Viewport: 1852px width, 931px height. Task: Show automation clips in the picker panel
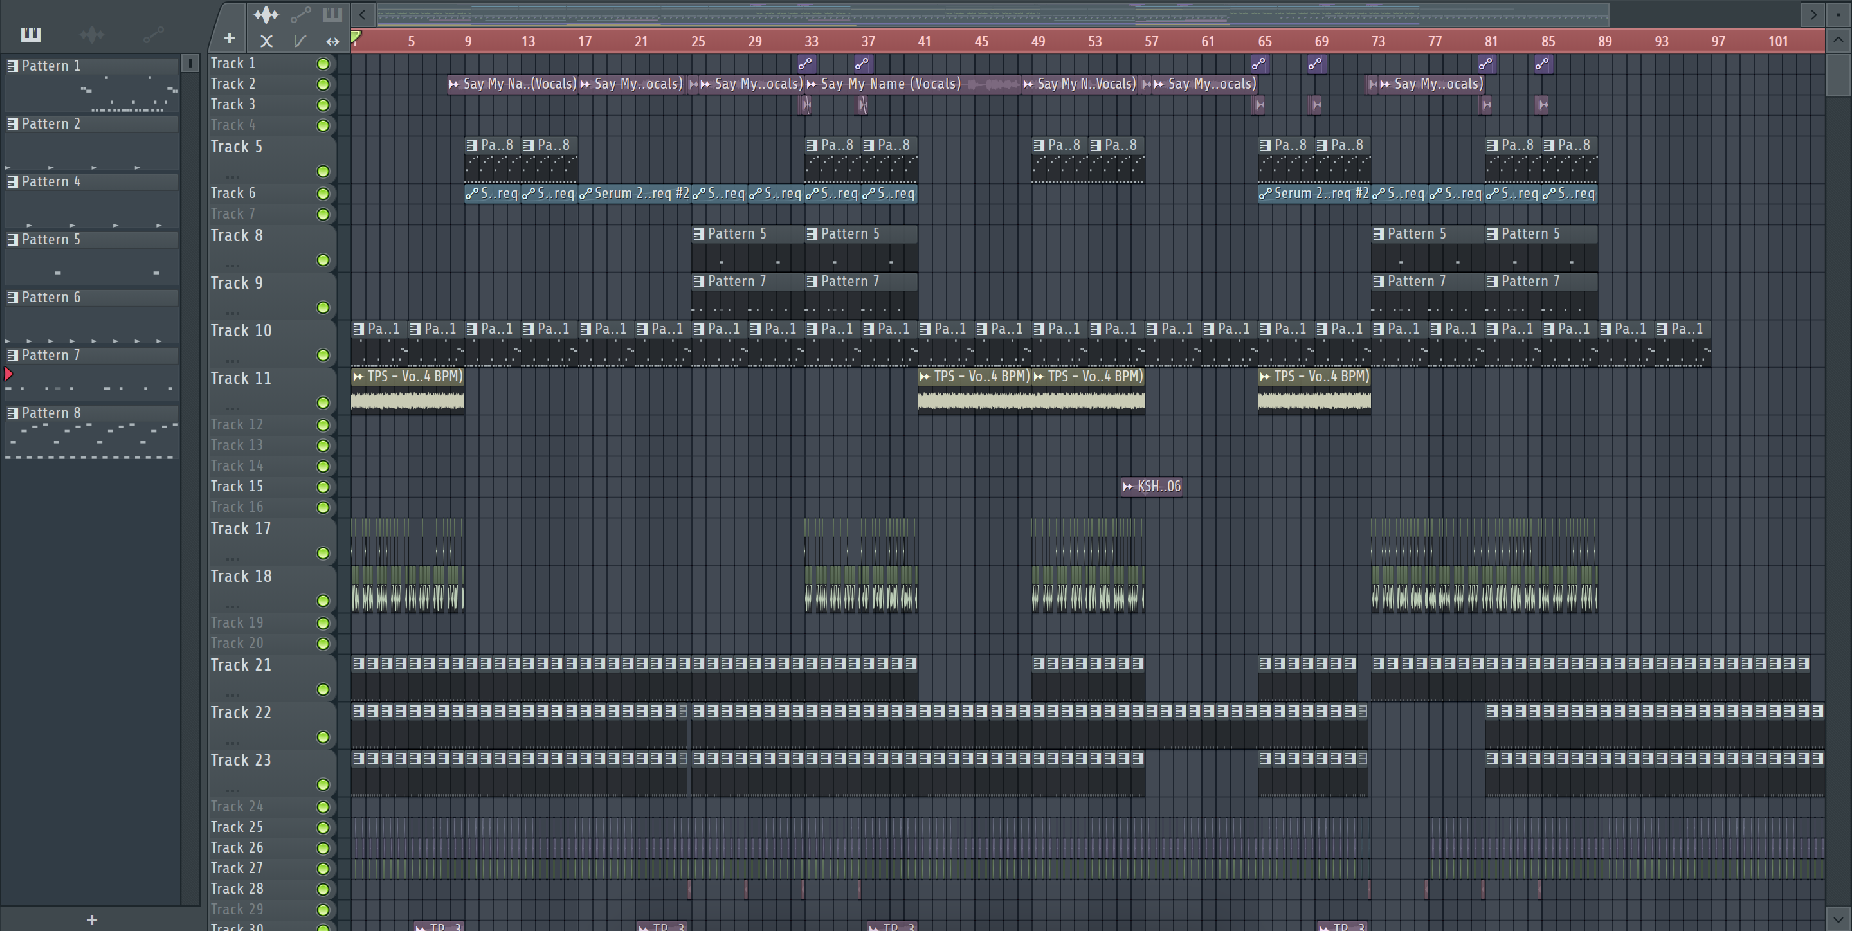click(x=153, y=34)
